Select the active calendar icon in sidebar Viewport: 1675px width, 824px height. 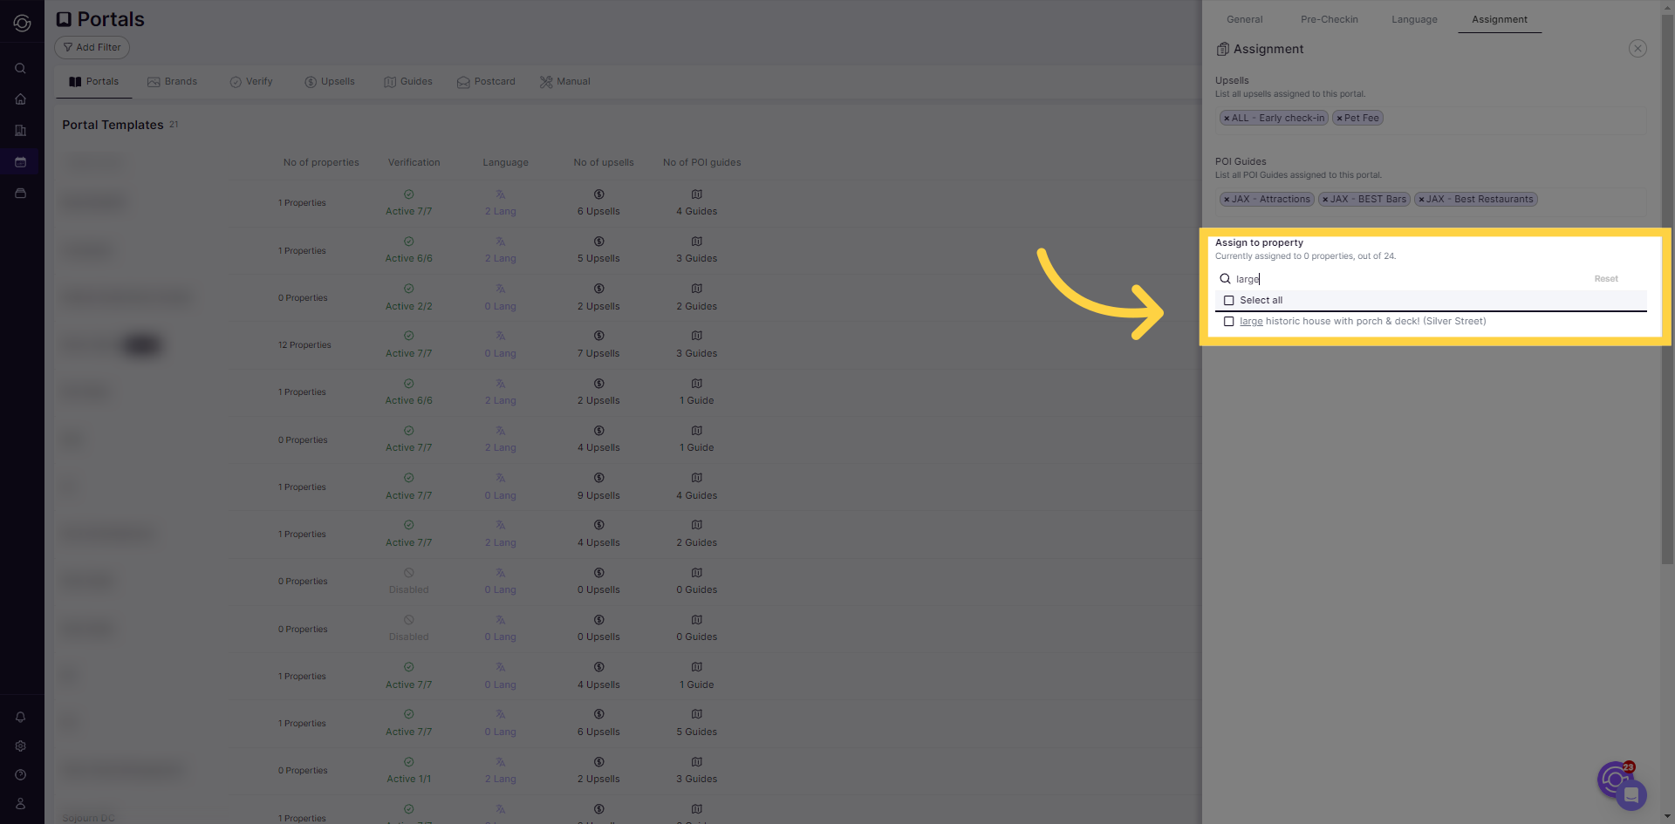point(21,162)
